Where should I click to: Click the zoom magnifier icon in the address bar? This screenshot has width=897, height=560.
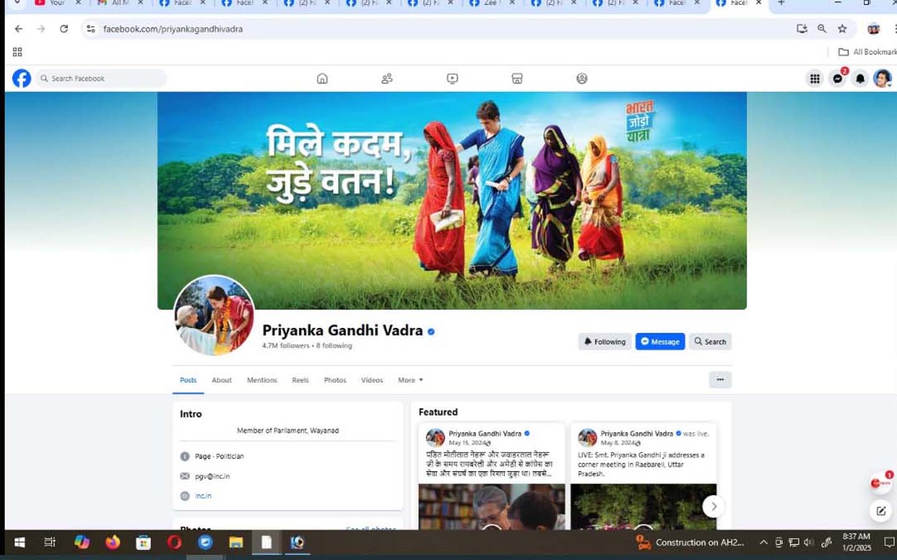click(x=822, y=29)
